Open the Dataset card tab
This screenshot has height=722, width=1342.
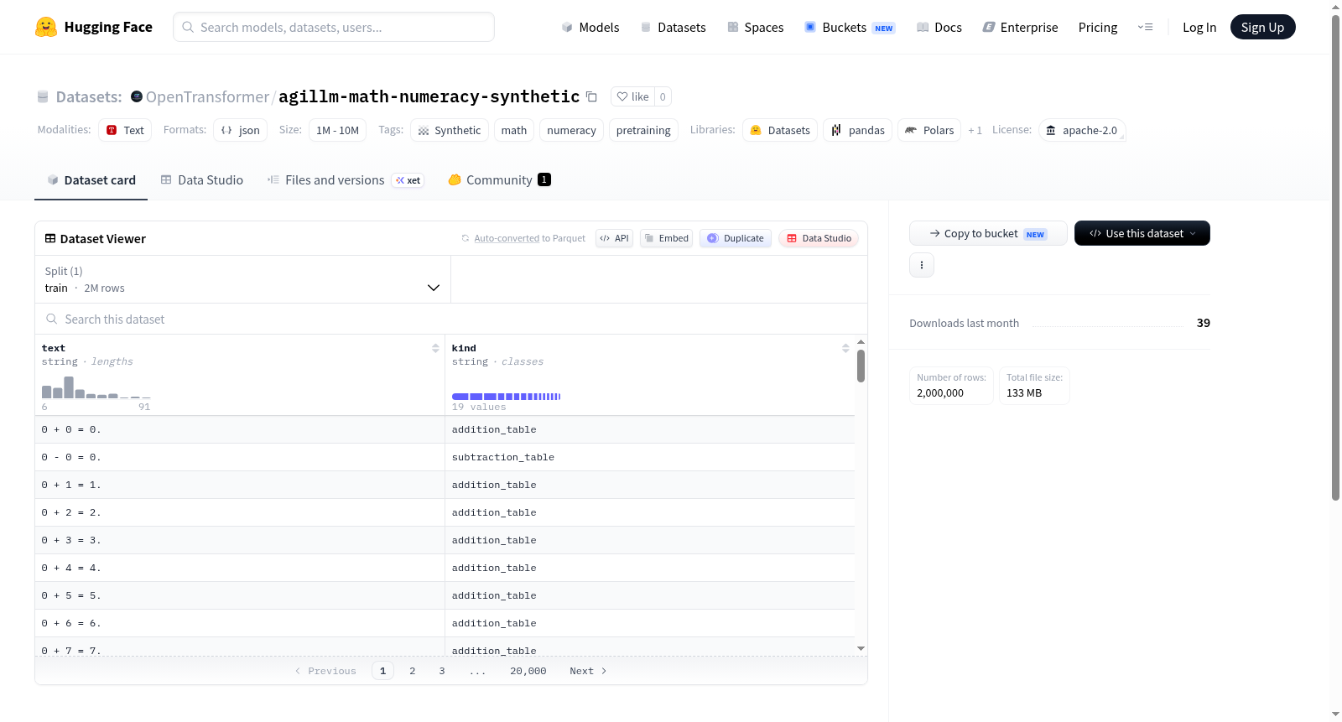pos(91,179)
